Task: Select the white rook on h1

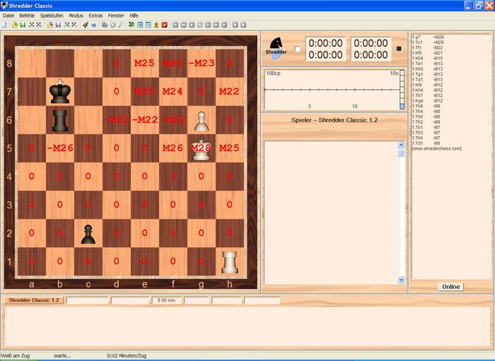Action: tap(230, 263)
